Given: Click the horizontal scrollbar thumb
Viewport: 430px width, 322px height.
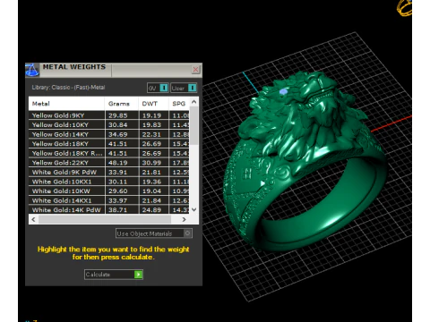Looking at the screenshot, I should click(105, 219).
